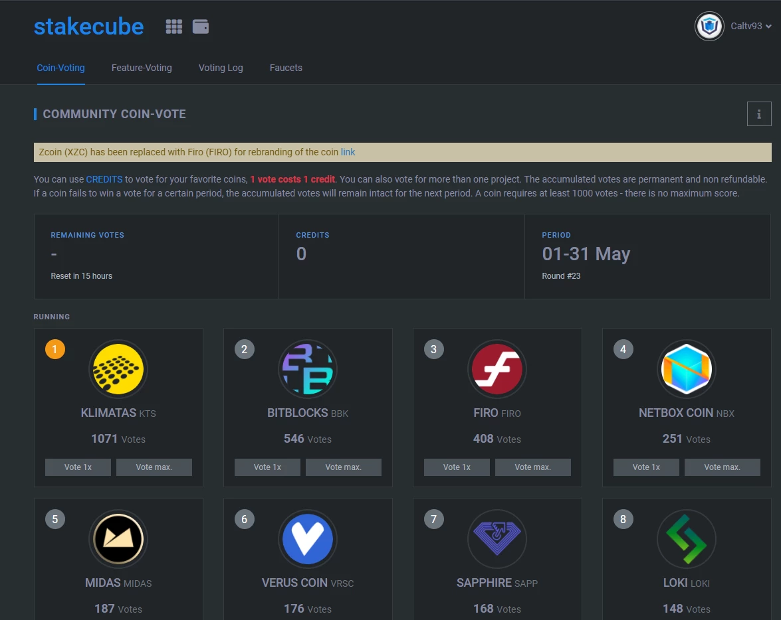The width and height of the screenshot is (781, 620).
Task: Open the Faucets tab
Action: (286, 68)
